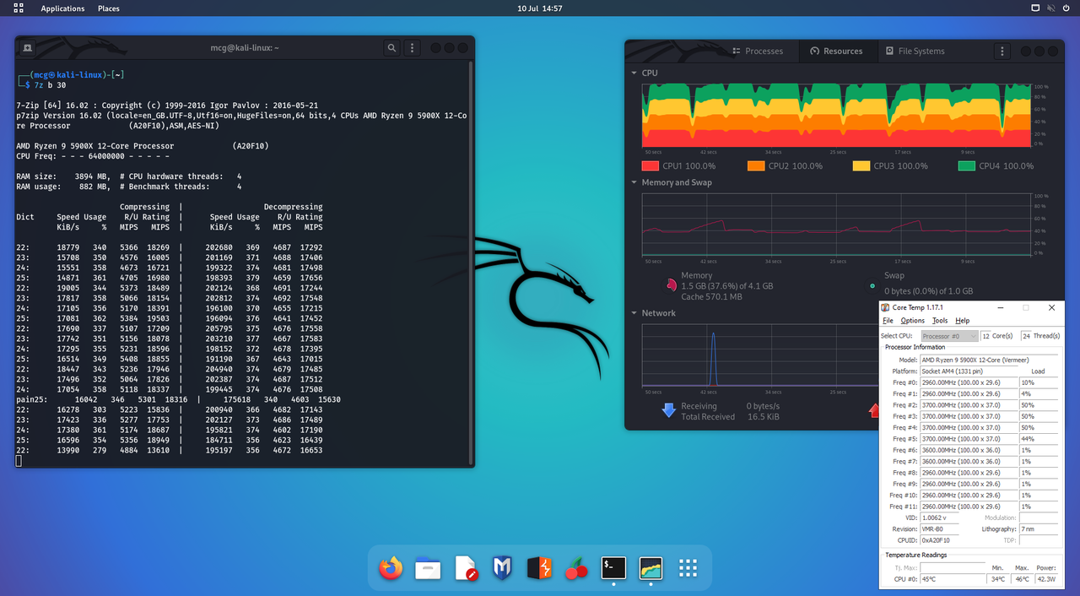Click the Max temperature 46°C field
This screenshot has width=1080, height=596.
coord(1023,579)
